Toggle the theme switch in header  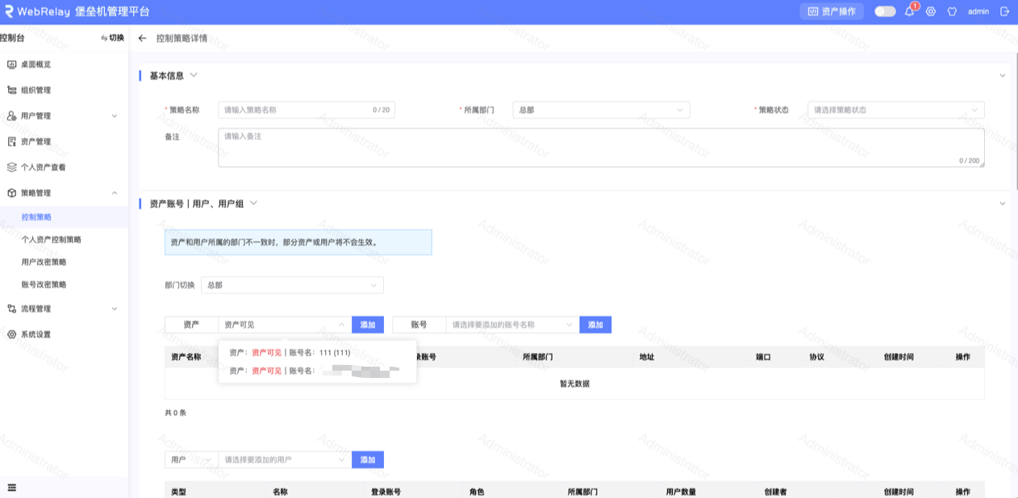click(x=885, y=11)
